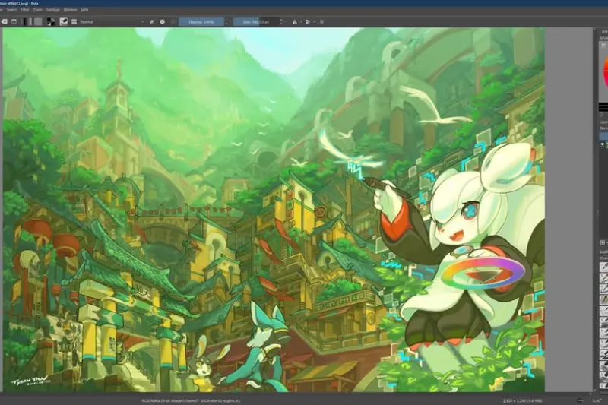Toggle the layer visibility eye icon
This screenshot has height=405, width=608.
click(602, 144)
